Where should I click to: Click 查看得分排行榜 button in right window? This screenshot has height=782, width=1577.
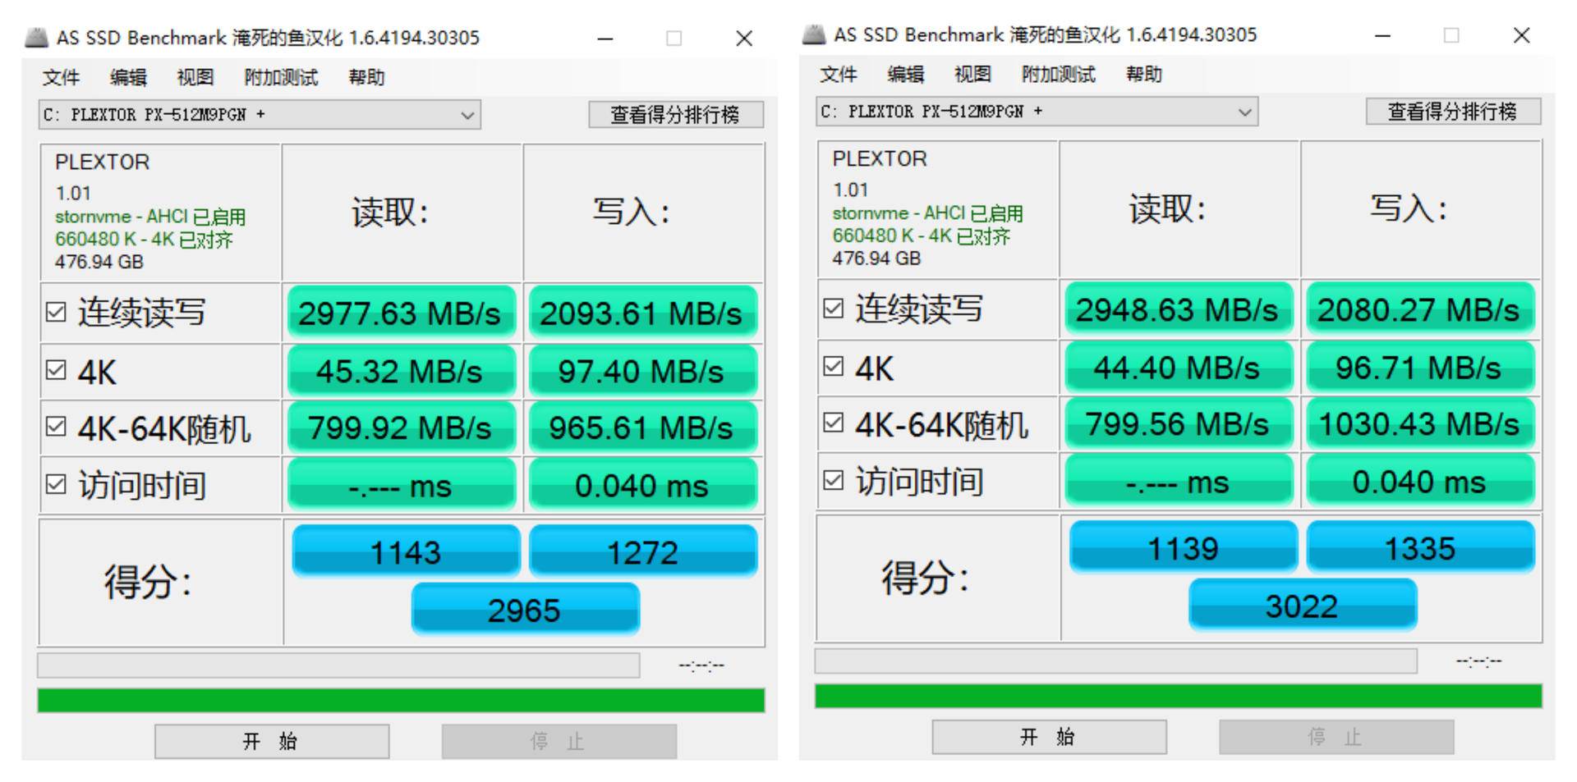coord(1453,112)
